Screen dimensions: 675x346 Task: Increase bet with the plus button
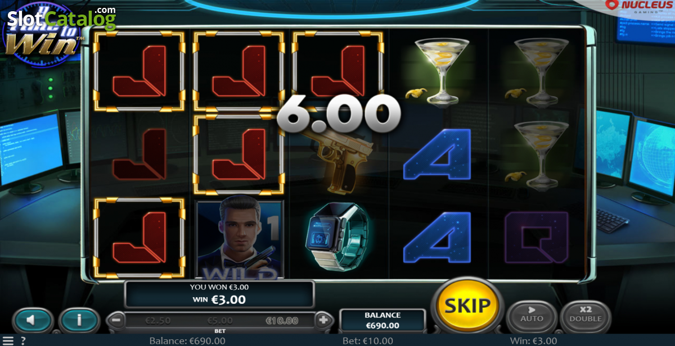click(x=323, y=320)
